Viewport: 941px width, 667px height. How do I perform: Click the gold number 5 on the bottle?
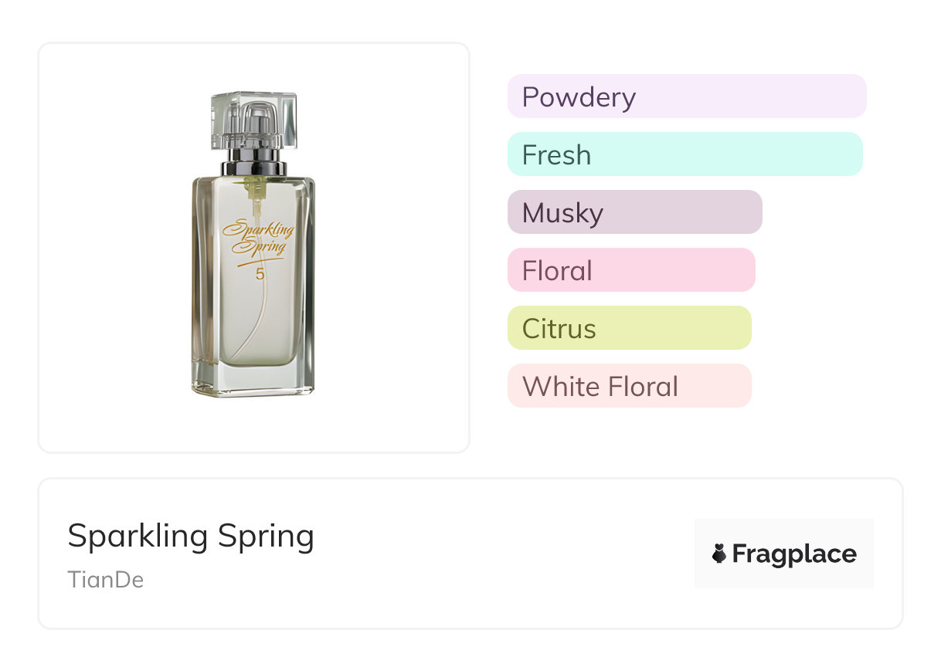pyautogui.click(x=260, y=273)
